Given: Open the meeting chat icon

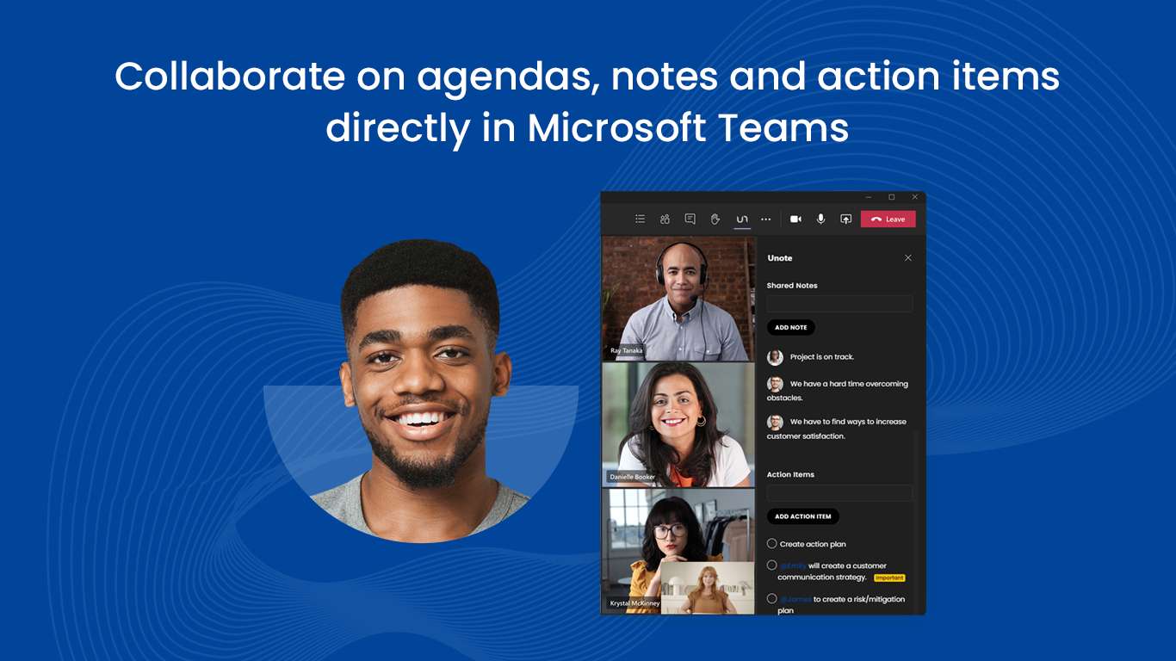Looking at the screenshot, I should (690, 219).
